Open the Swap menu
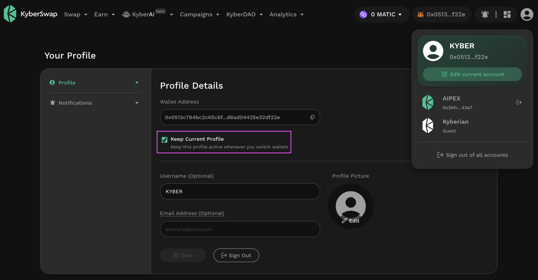The image size is (538, 280). 75,14
